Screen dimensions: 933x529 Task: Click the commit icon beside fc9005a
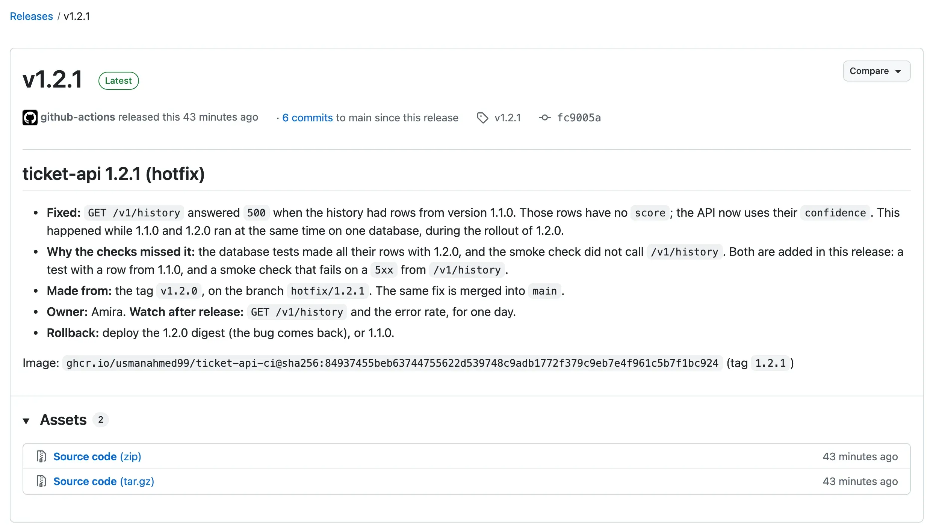pos(544,118)
